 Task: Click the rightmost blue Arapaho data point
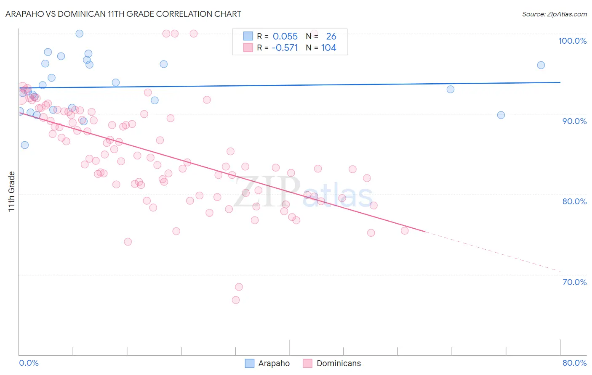tap(541, 65)
